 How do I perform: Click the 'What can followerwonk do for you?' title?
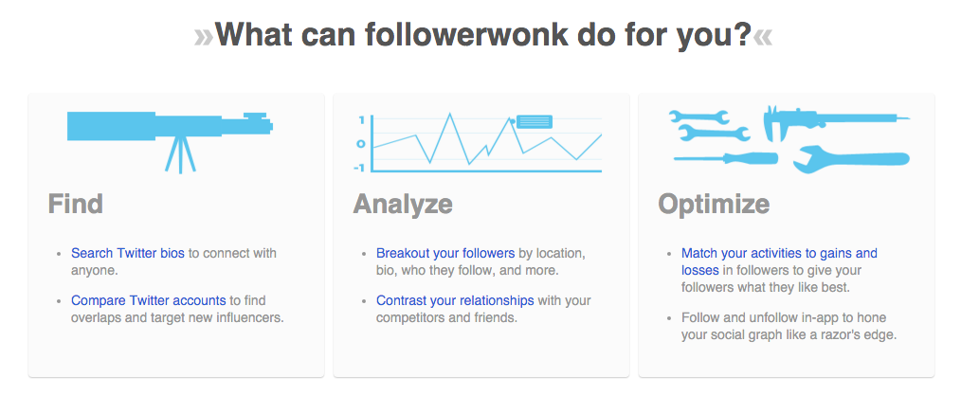point(483,34)
